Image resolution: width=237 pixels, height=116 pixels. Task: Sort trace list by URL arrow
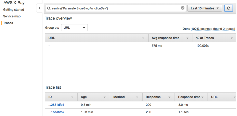tap(235, 97)
